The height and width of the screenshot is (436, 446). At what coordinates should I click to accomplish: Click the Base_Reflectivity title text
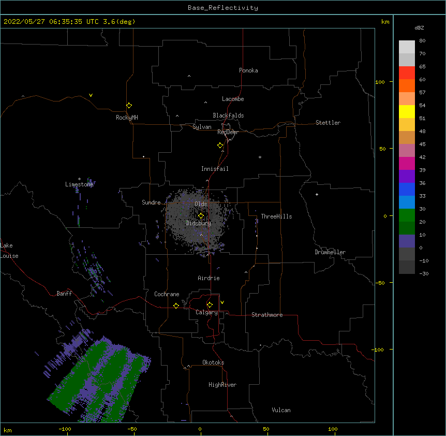(223, 8)
